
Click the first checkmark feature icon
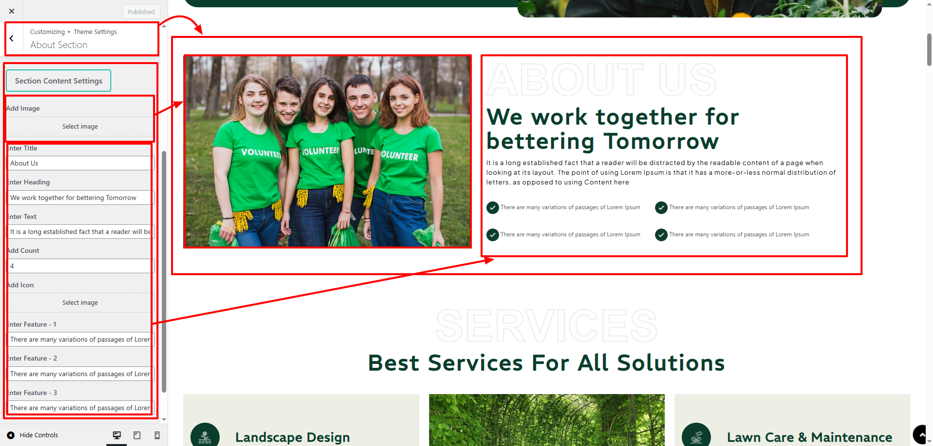tap(493, 208)
